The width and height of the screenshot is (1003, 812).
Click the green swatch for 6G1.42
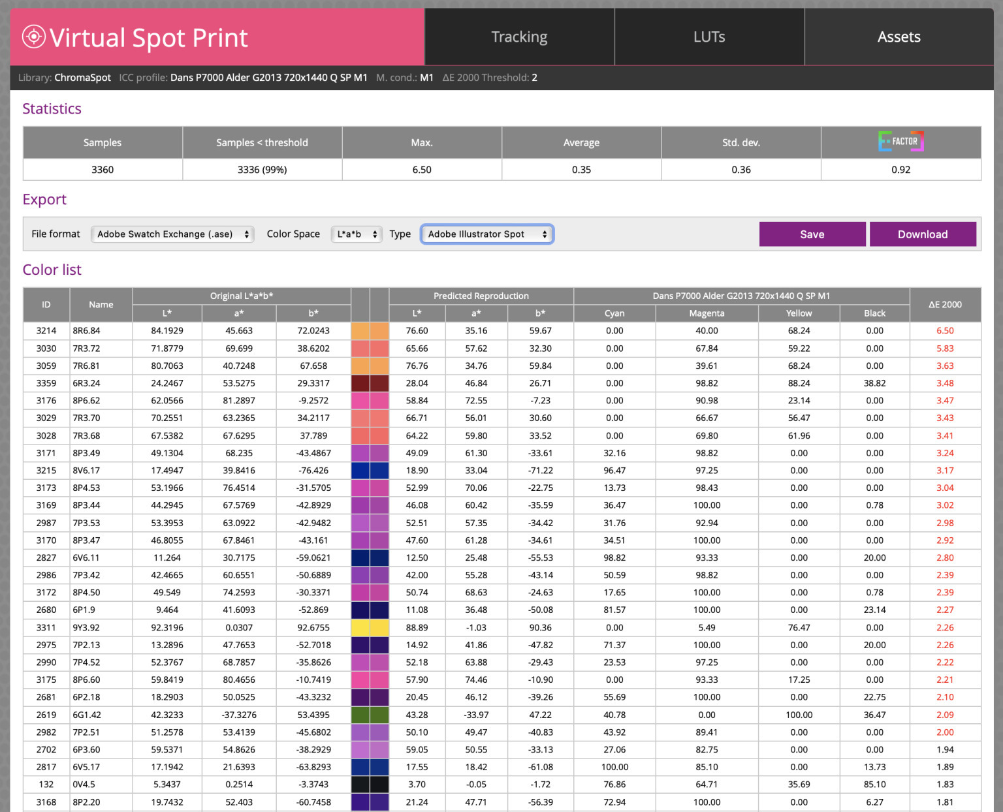370,715
